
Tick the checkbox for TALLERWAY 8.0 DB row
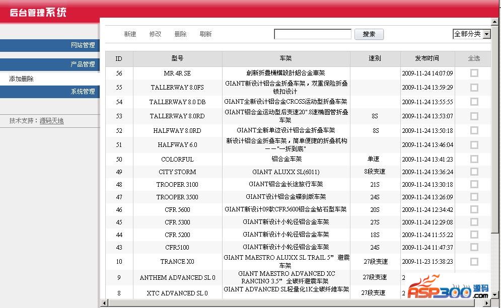click(474, 102)
